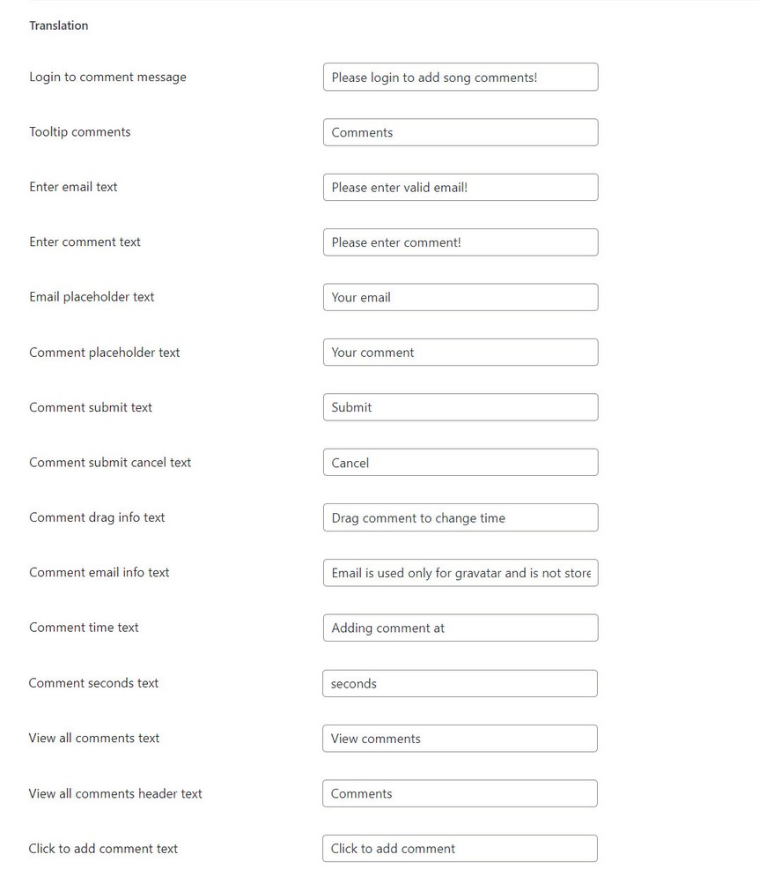Screen dimensions: 759x877
Task: Select the Click to add comment text input
Action: pyautogui.click(x=460, y=848)
